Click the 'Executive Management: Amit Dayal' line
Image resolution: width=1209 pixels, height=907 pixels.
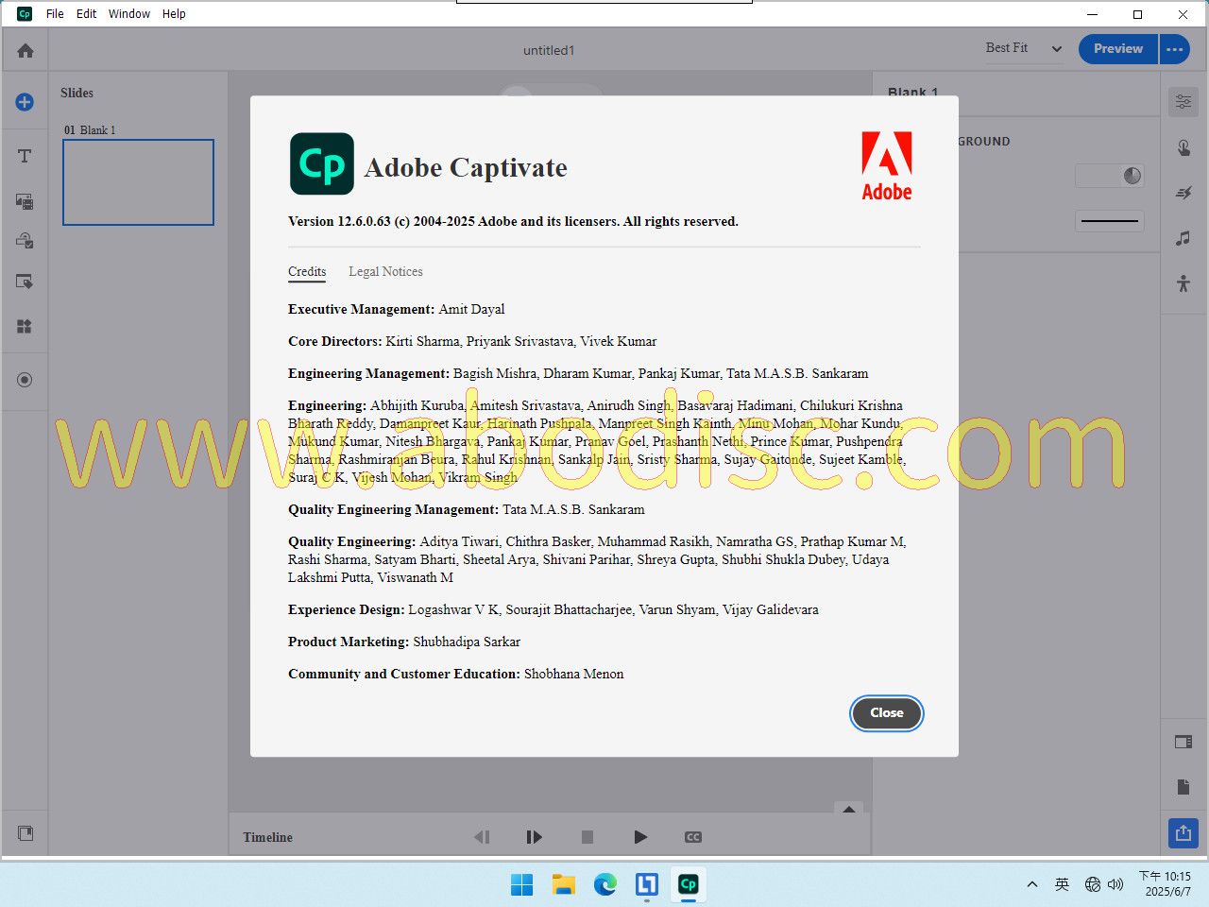(397, 310)
